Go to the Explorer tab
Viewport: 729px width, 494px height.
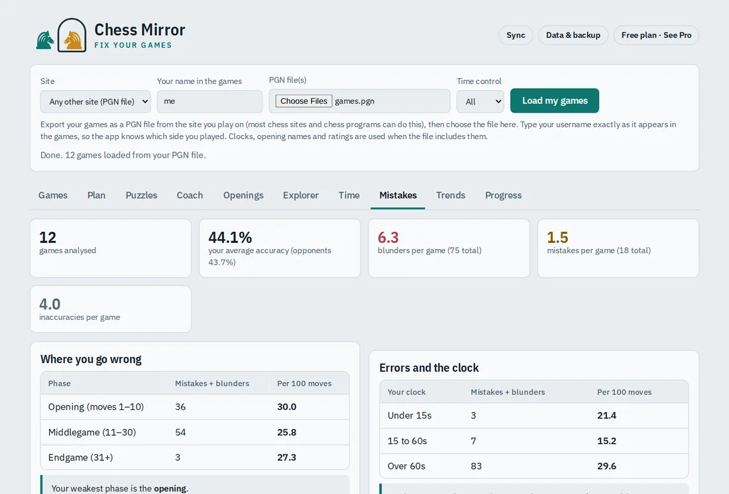click(301, 195)
